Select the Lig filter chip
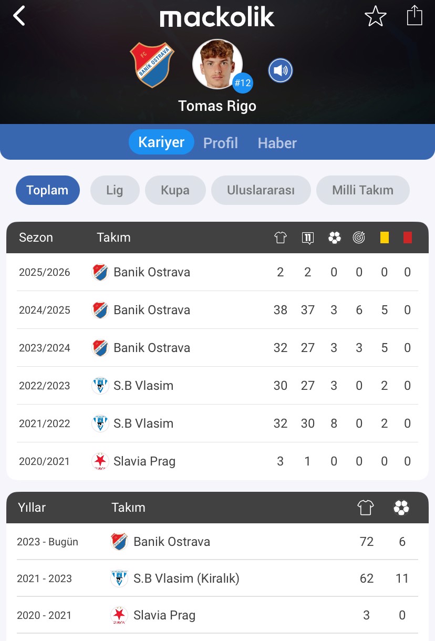 [115, 190]
